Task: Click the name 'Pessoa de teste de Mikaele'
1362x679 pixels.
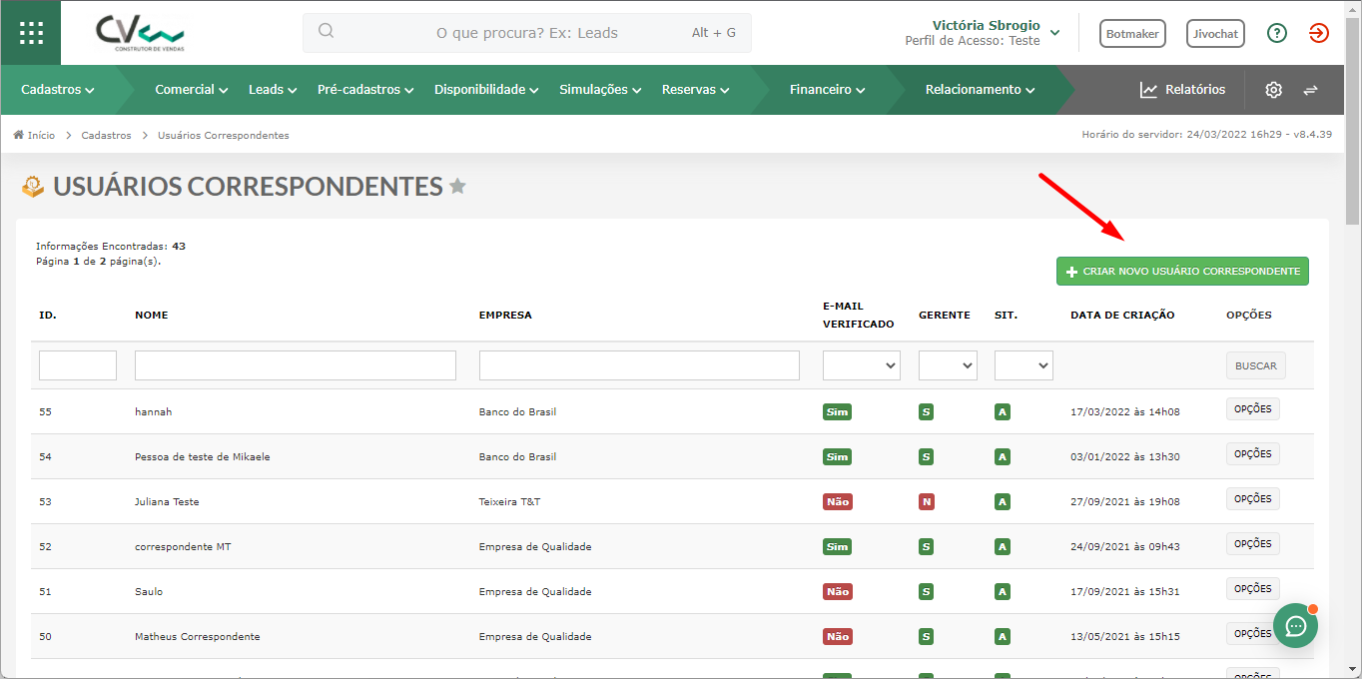Action: point(203,456)
